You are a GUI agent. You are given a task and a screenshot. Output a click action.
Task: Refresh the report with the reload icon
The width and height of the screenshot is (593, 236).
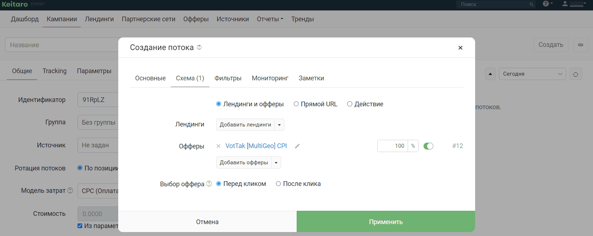coord(576,74)
